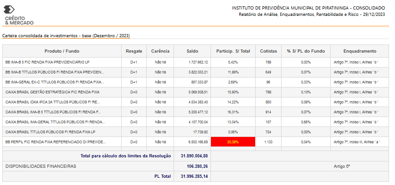395x185 pixels.
Task: Click cotistas value 789
Action: (268, 62)
